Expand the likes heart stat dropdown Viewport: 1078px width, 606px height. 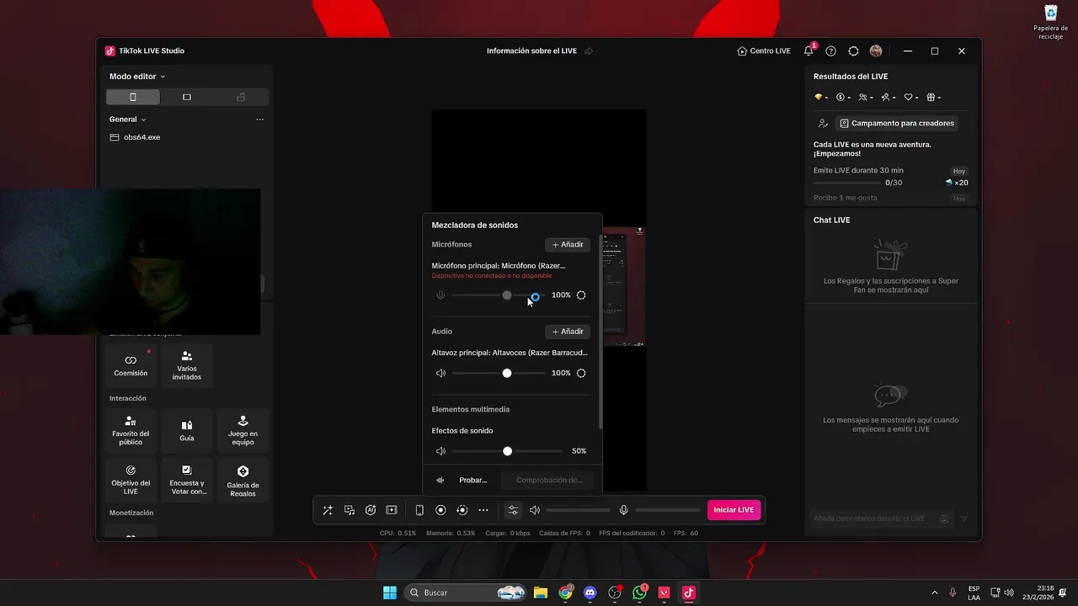911,98
